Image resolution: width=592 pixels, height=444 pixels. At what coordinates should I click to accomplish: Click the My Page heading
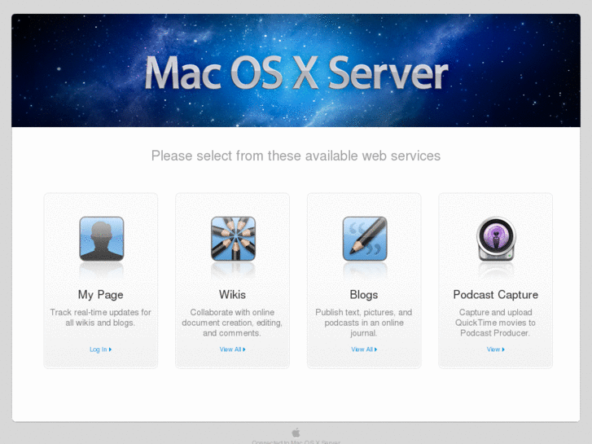pyautogui.click(x=100, y=295)
